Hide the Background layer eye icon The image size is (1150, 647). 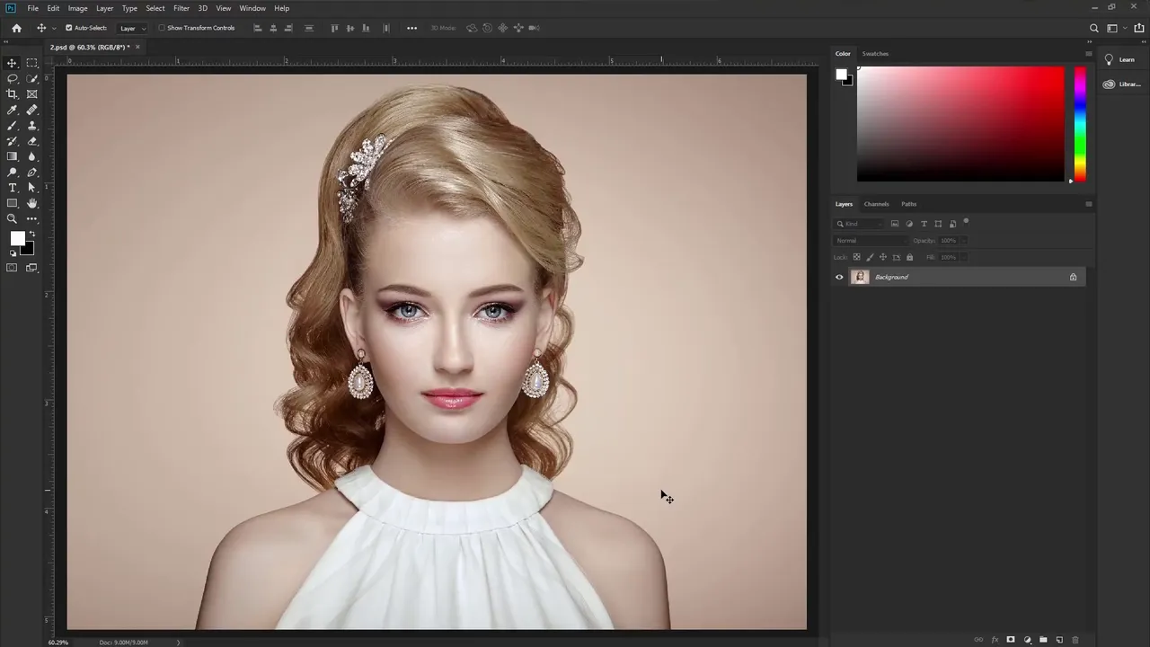[839, 277]
